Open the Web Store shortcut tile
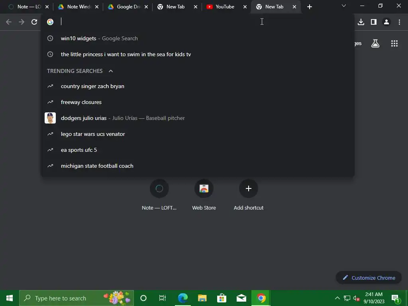Screen dimensions: 408x306 pyautogui.click(x=204, y=194)
